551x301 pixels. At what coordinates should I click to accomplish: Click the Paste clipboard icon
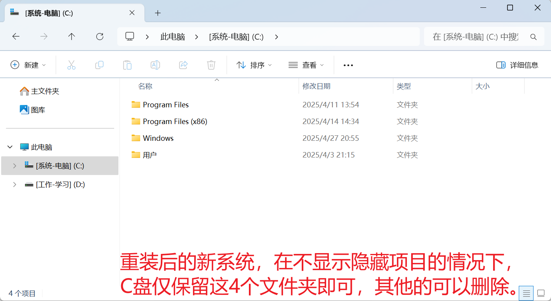point(127,65)
